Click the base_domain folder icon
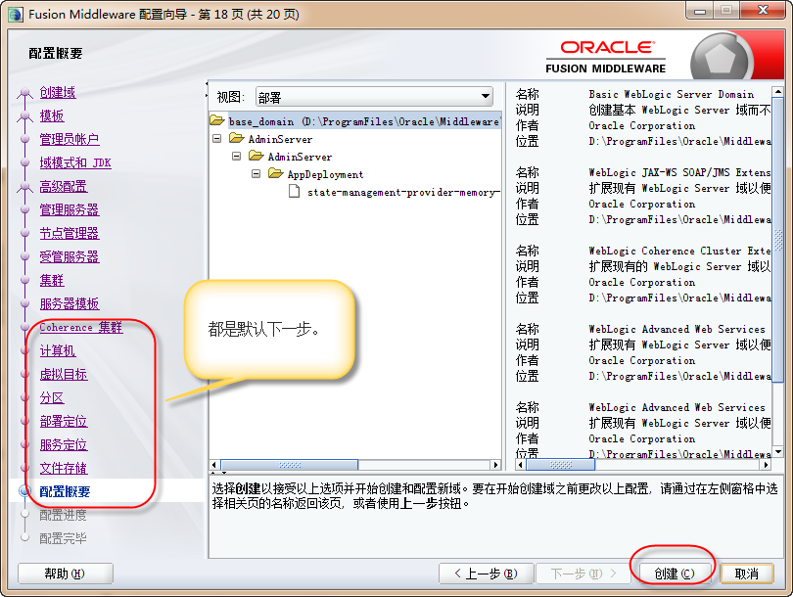The image size is (793, 597). tap(217, 120)
